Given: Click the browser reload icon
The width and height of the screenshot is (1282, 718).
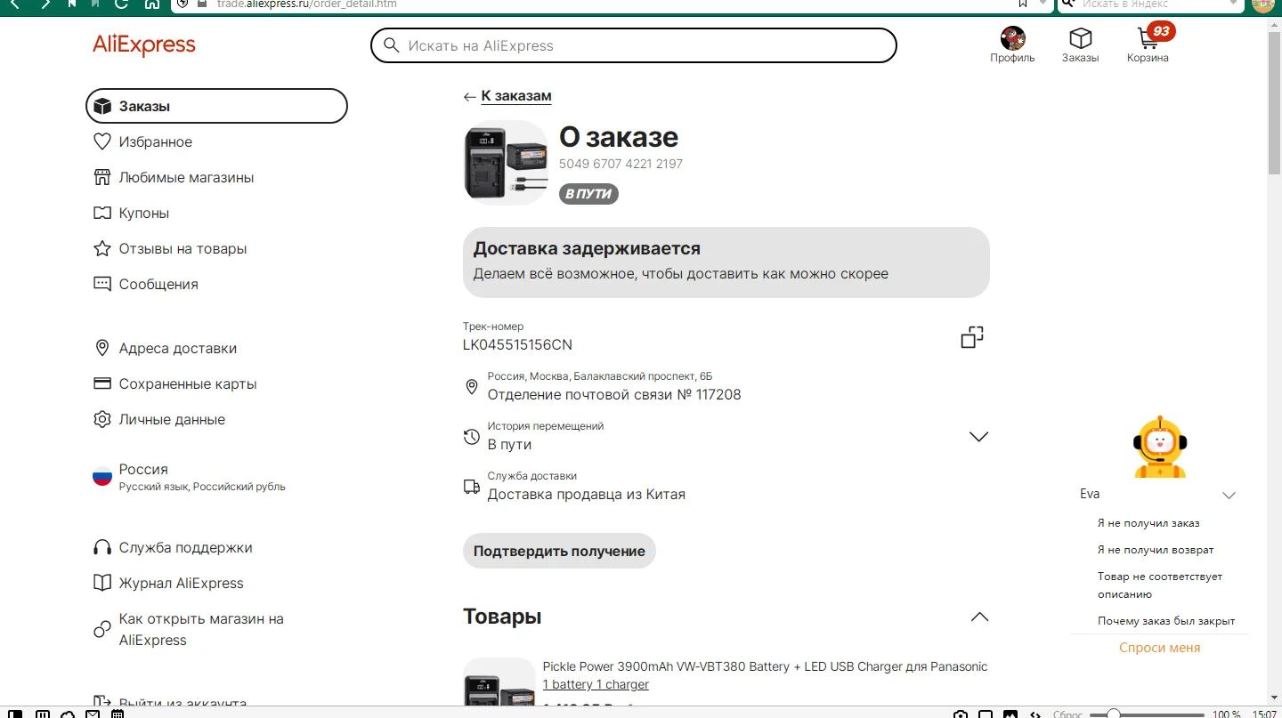Looking at the screenshot, I should (122, 4).
